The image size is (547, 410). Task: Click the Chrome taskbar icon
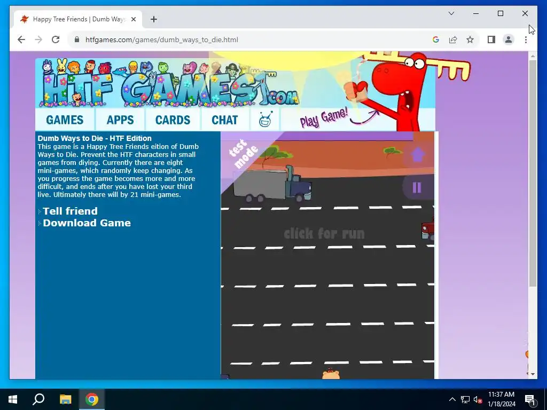(92, 399)
